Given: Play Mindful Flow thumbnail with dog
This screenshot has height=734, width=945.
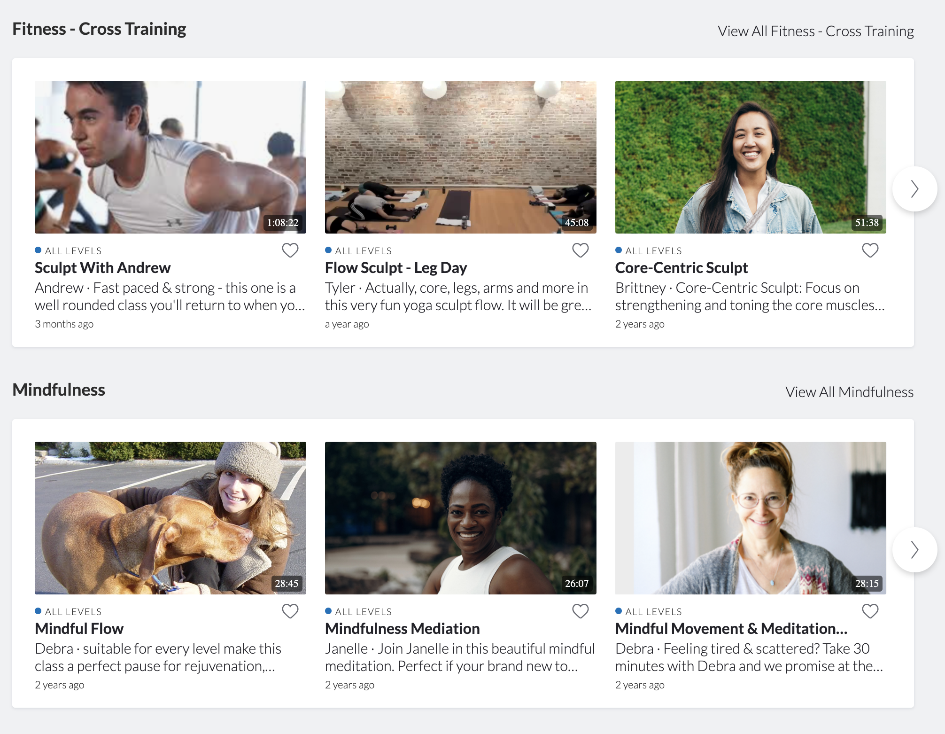Looking at the screenshot, I should click(170, 518).
